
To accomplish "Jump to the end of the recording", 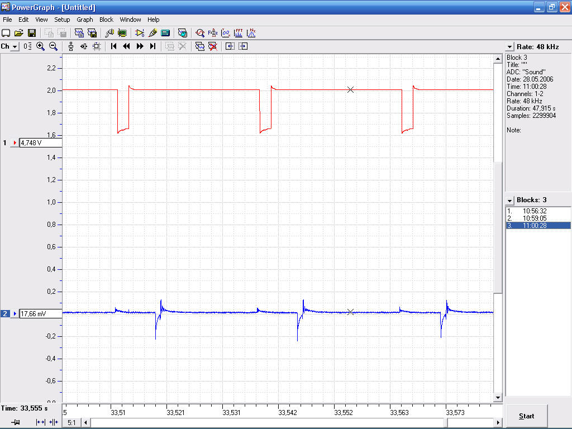I will pos(153,46).
